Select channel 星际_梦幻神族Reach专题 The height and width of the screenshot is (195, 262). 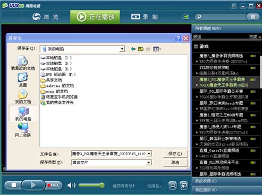221,103
